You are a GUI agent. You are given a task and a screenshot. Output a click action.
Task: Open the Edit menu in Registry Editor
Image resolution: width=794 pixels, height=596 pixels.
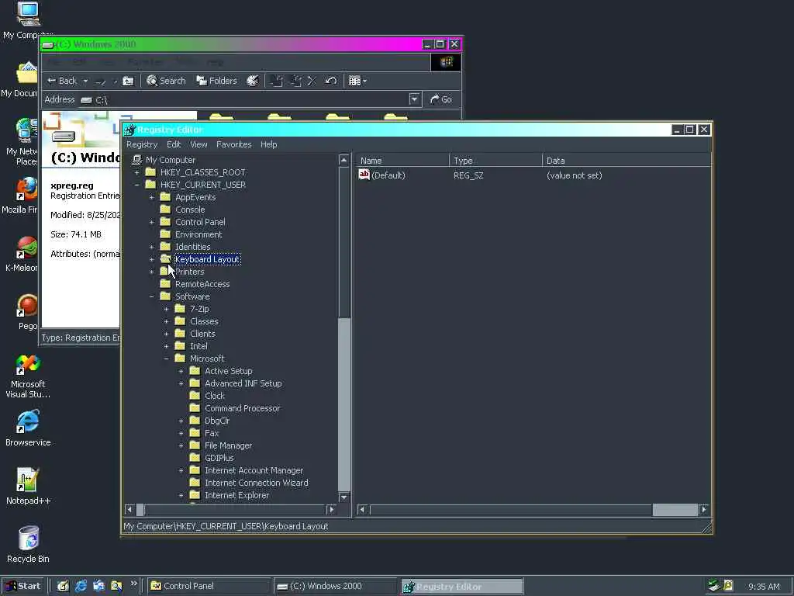pyautogui.click(x=174, y=144)
